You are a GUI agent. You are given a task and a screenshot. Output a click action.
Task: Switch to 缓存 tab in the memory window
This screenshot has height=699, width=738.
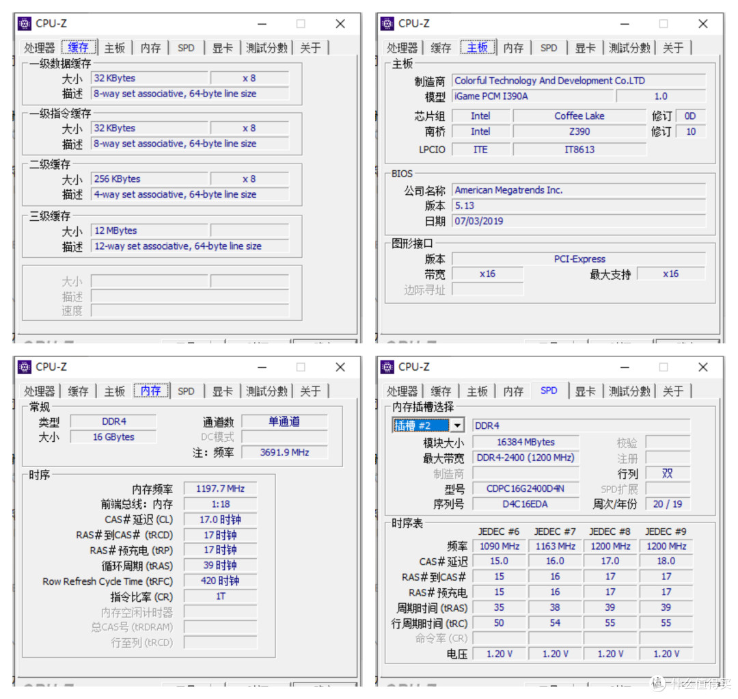point(78,391)
